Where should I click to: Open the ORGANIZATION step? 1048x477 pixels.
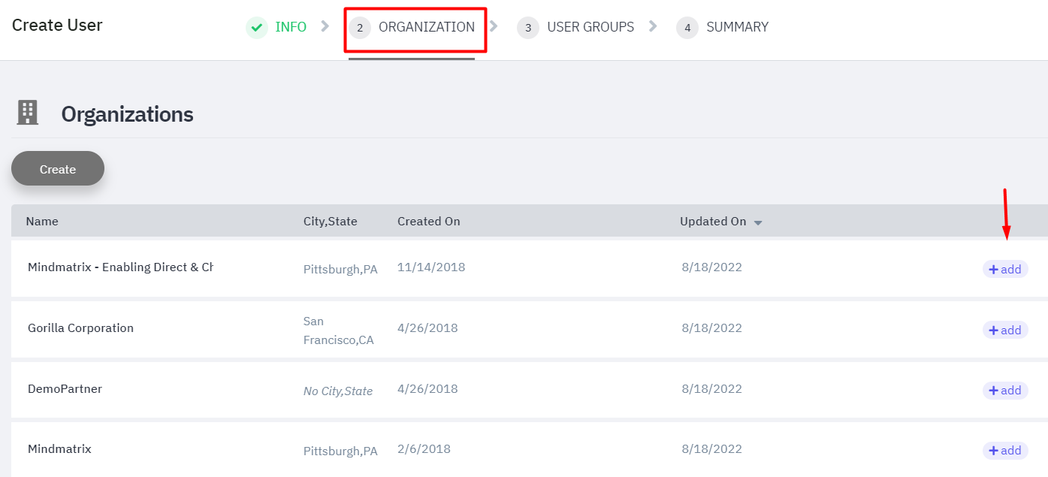click(x=427, y=27)
